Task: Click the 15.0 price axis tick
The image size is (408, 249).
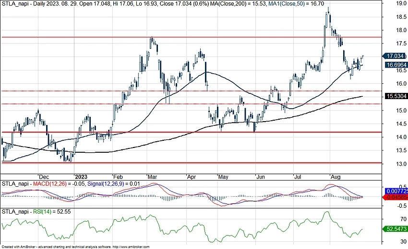Action: tap(401, 110)
